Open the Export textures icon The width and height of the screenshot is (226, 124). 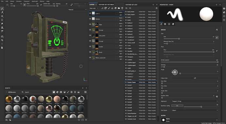(2, 36)
